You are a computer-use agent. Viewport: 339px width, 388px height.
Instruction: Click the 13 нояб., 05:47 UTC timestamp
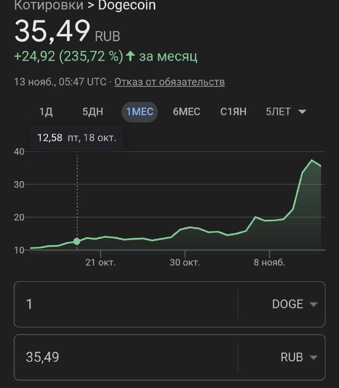coord(60,81)
